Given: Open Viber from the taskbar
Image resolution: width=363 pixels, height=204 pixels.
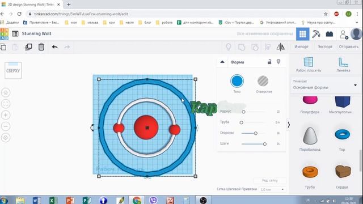Looking at the screenshot, I should point(153,200).
